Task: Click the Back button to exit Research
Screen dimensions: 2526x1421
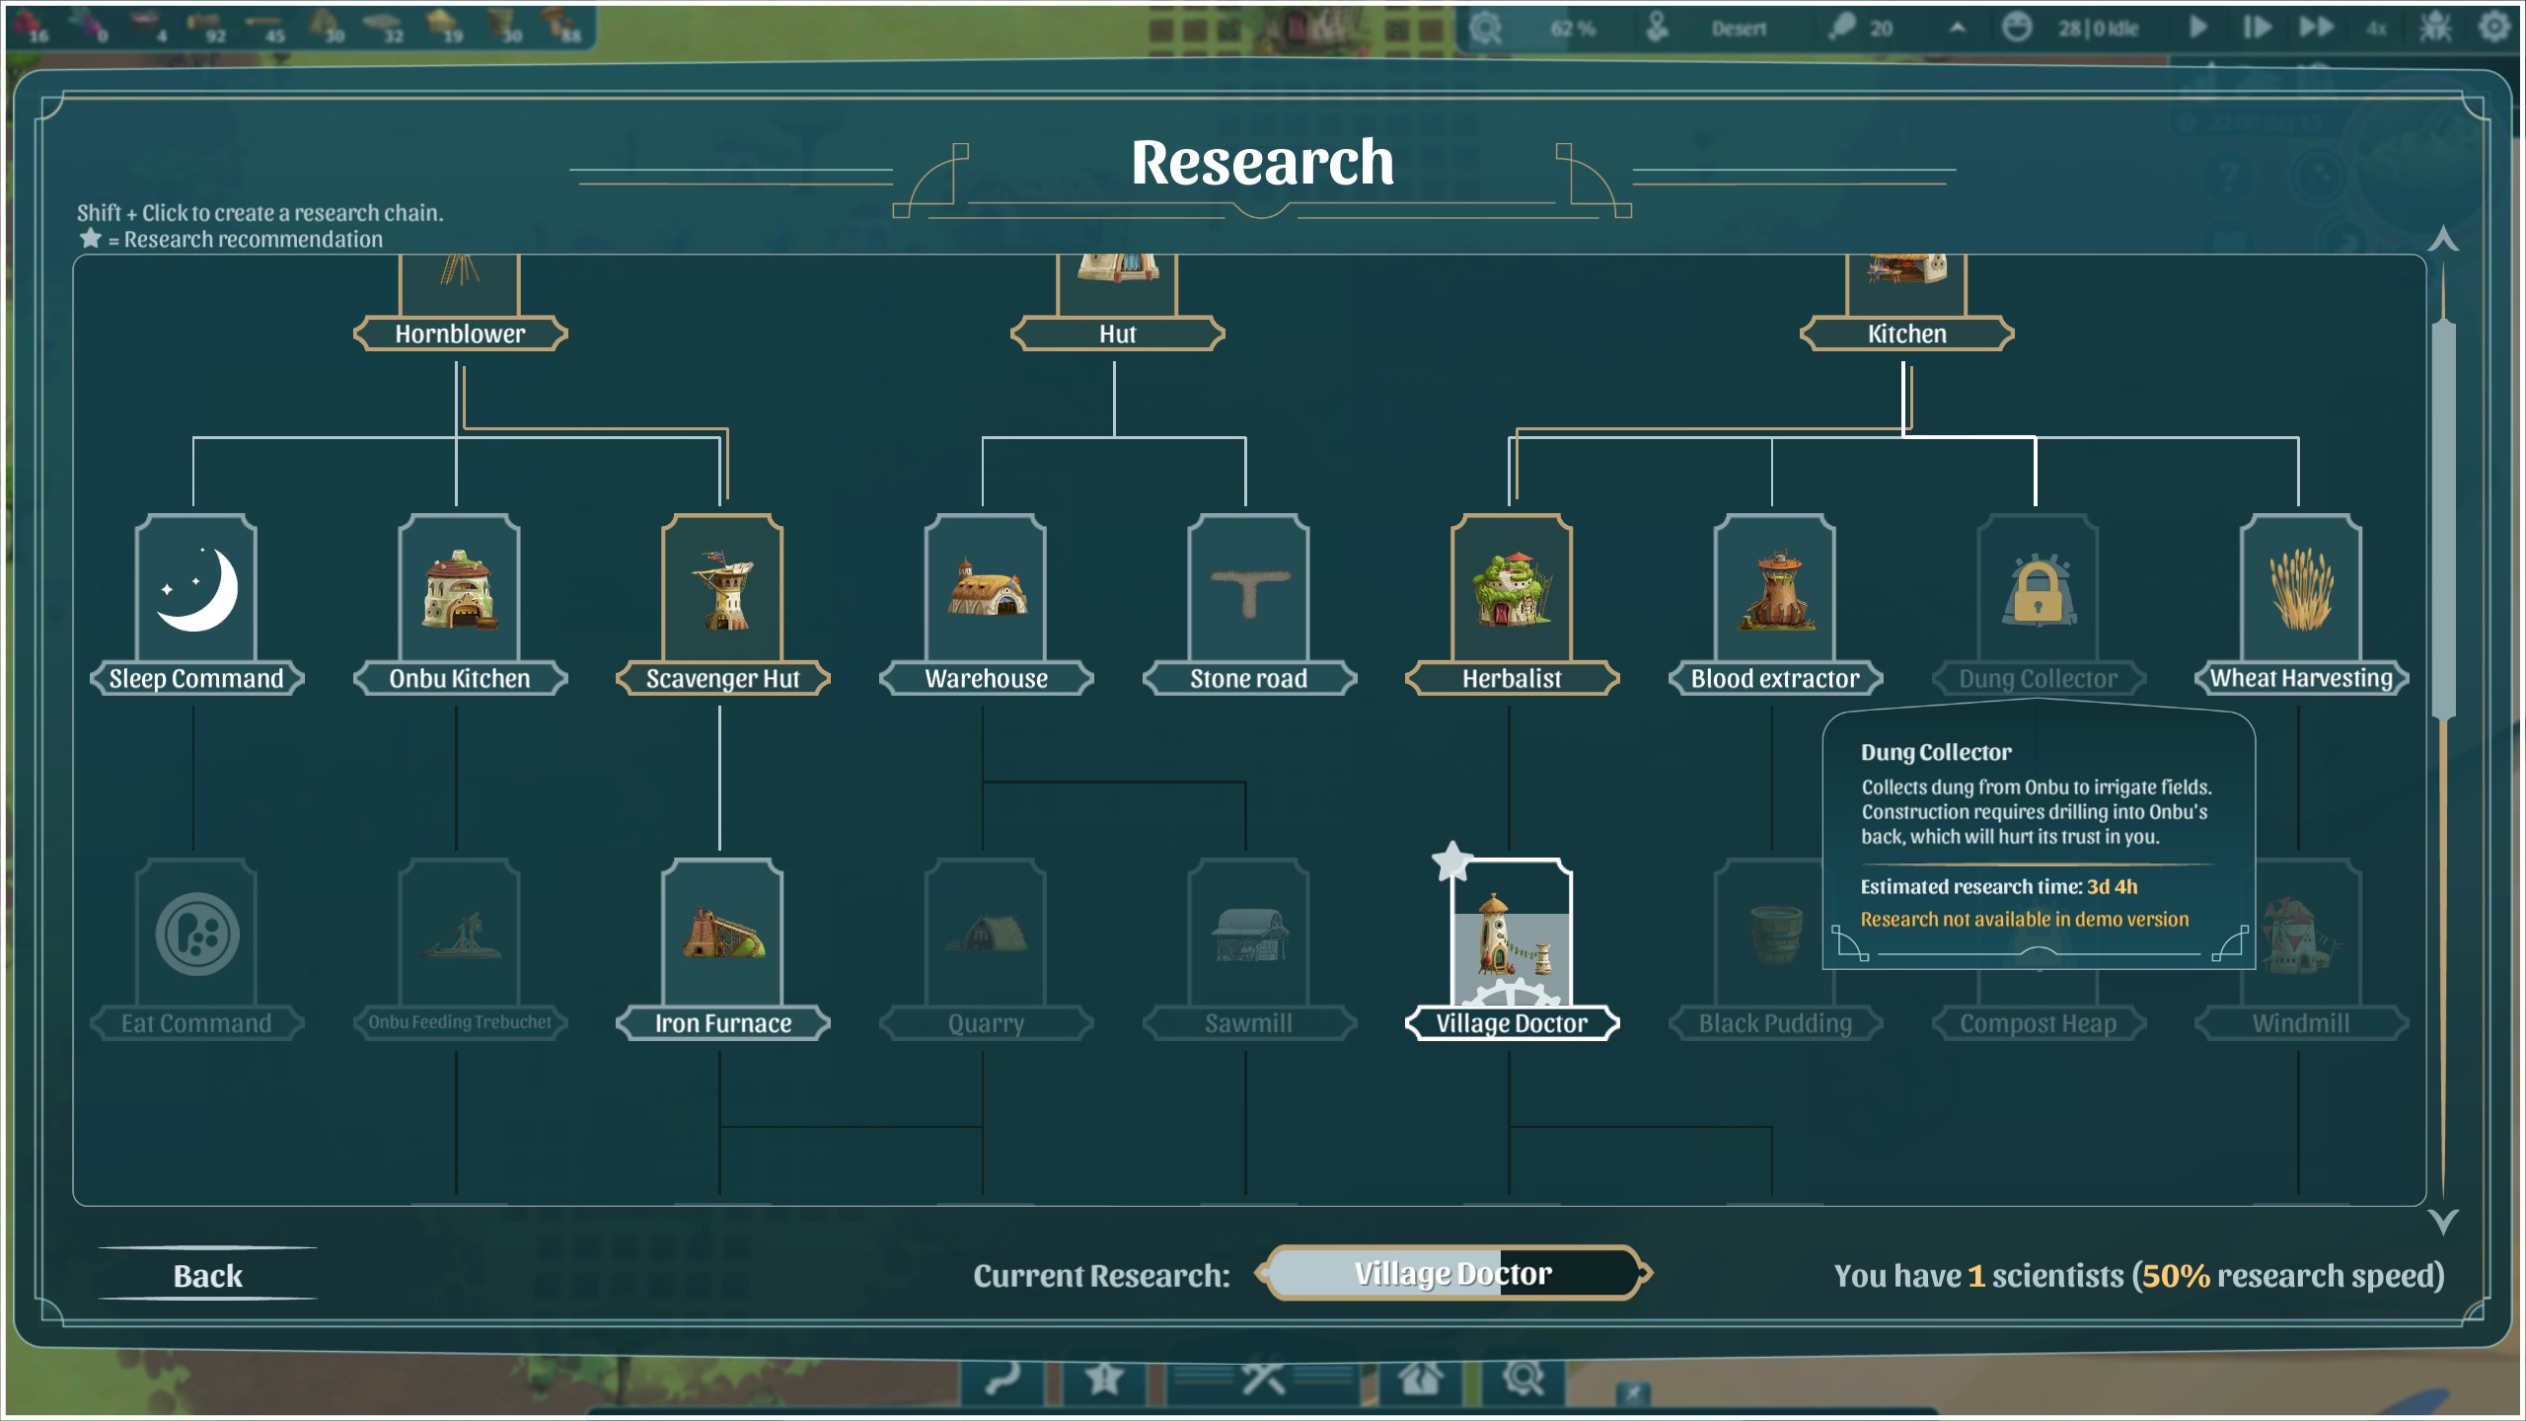Action: point(208,1274)
